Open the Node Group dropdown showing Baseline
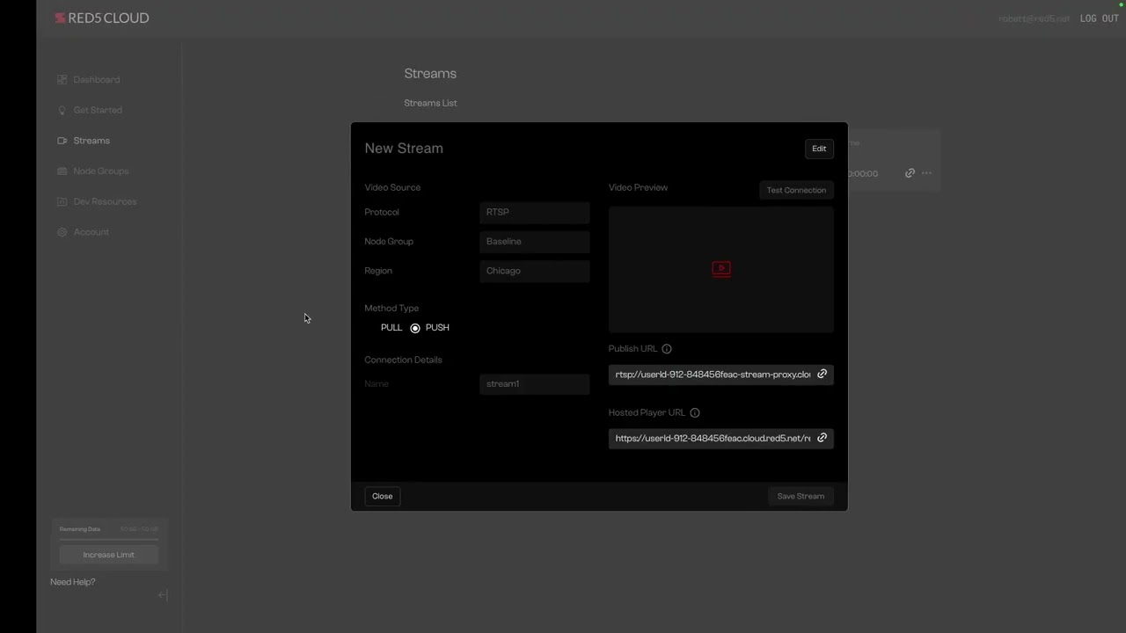 [x=535, y=242]
